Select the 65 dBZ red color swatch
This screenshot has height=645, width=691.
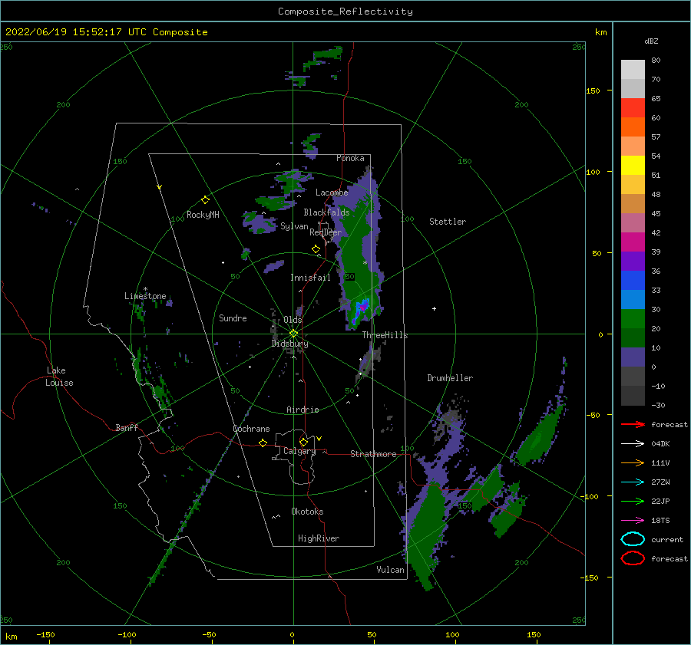(633, 107)
